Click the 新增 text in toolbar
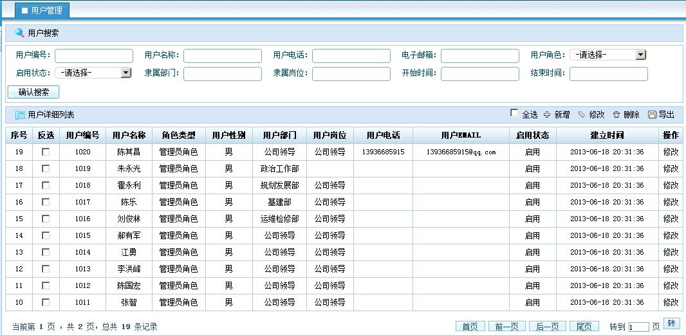 pyautogui.click(x=562, y=114)
